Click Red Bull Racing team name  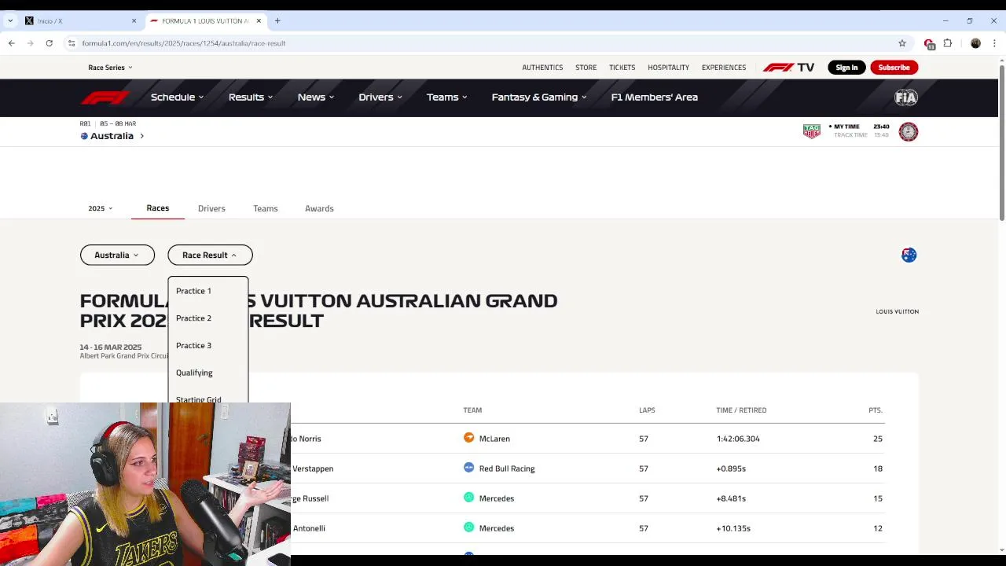[x=507, y=469]
